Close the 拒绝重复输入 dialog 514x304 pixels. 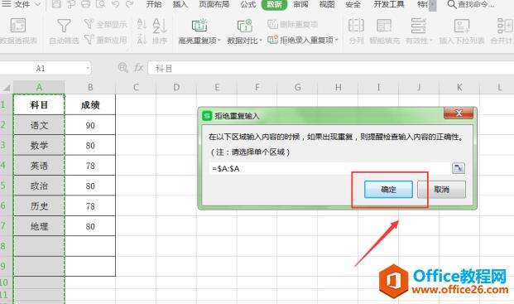click(x=459, y=113)
